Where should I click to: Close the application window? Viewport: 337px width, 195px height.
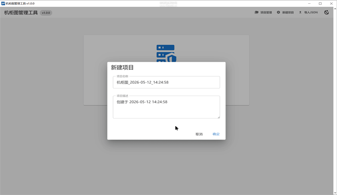[331, 3]
